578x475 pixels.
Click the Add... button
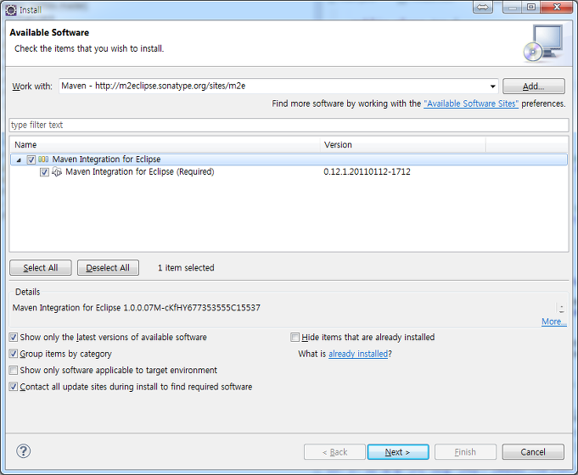click(x=533, y=87)
